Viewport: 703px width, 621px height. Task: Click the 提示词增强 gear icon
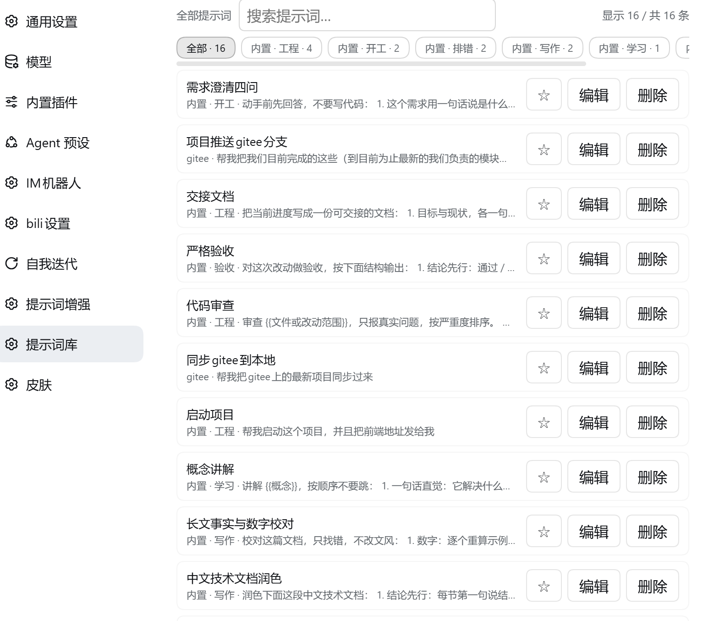[11, 304]
